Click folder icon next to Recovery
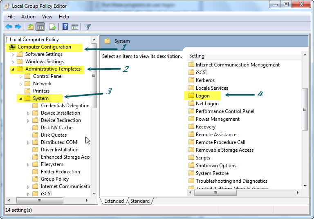Image resolution: width=314 pixels, height=219 pixels. point(191,126)
